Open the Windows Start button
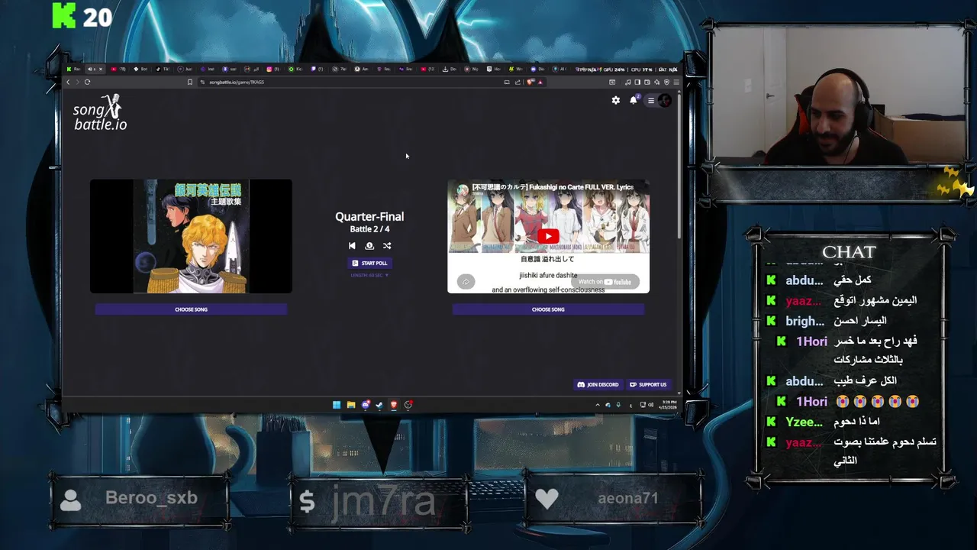This screenshot has width=977, height=550. 337,405
